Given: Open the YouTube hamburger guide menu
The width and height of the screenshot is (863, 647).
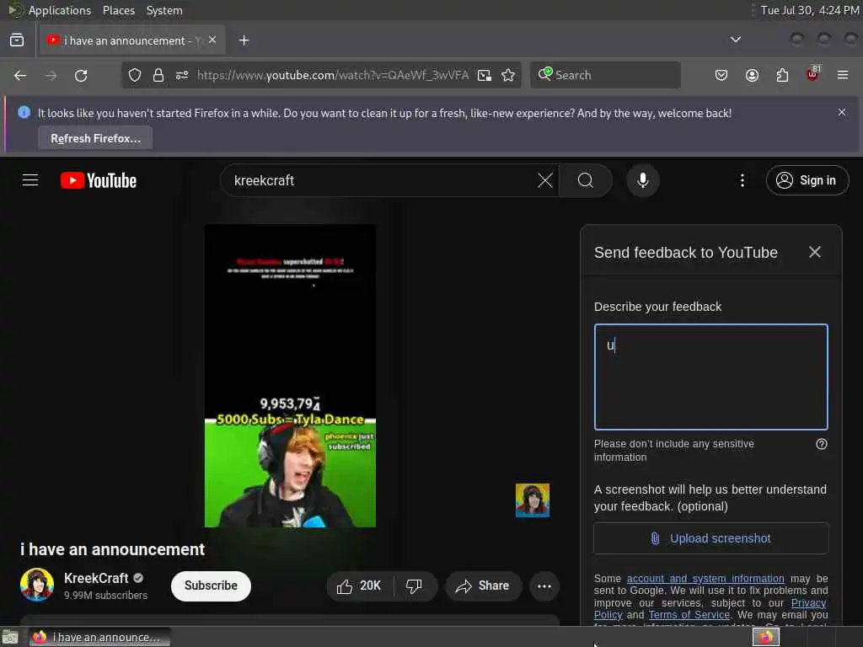Looking at the screenshot, I should pos(30,180).
